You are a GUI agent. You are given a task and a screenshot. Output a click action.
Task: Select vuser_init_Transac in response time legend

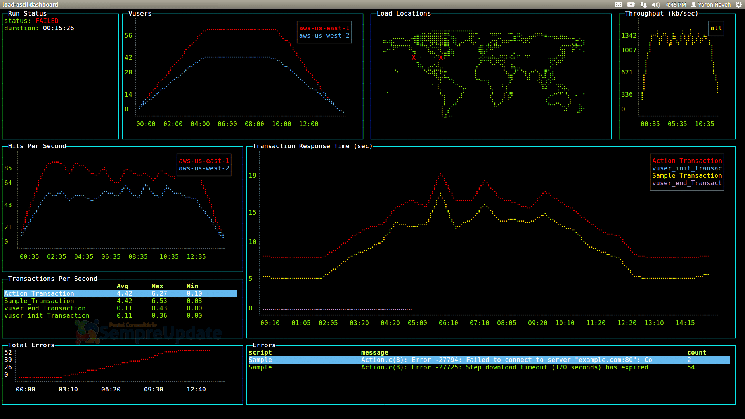[x=687, y=168]
